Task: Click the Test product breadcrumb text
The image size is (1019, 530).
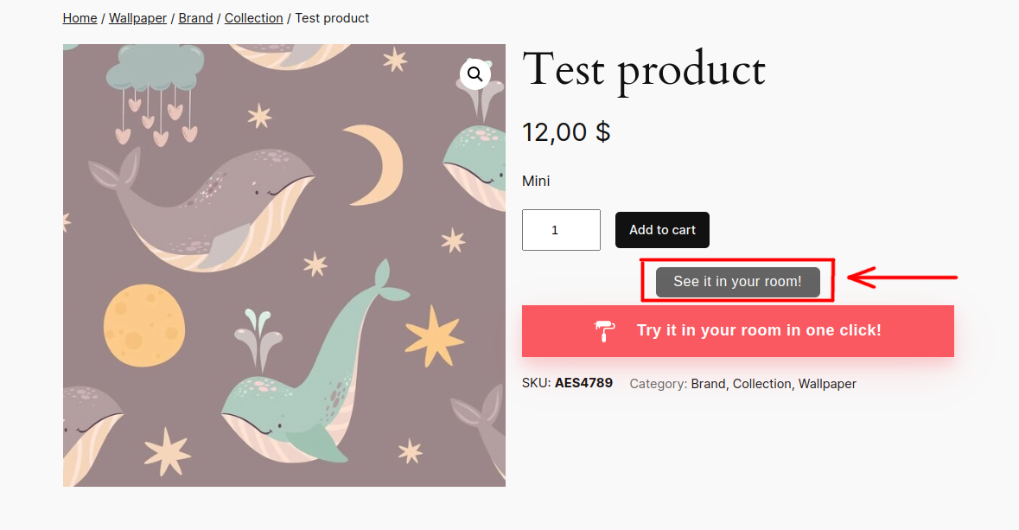Action: coord(332,18)
